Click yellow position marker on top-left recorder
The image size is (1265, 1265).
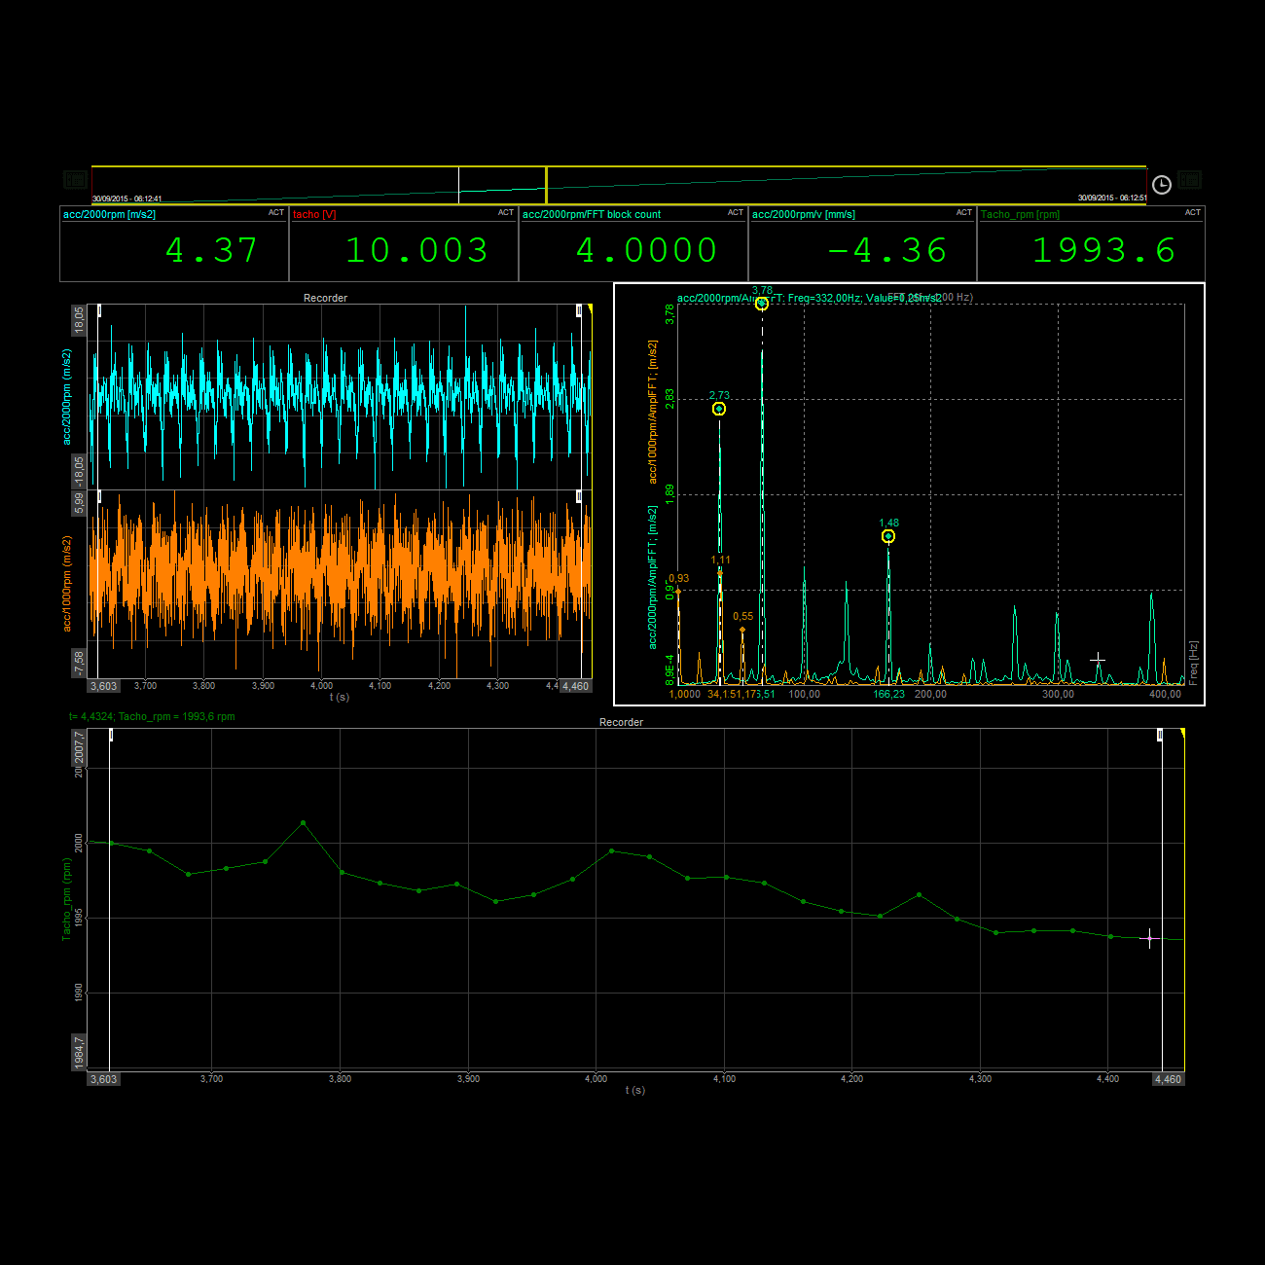coord(590,308)
